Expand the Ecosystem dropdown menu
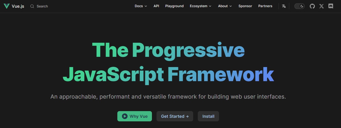 [x=200, y=6]
